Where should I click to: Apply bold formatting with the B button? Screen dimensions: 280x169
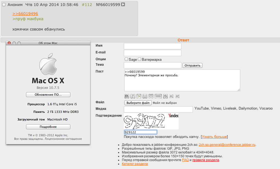127,96
